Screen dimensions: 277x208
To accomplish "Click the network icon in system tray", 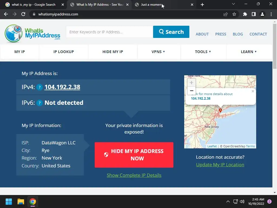I will pyautogui.click(x=235, y=201).
